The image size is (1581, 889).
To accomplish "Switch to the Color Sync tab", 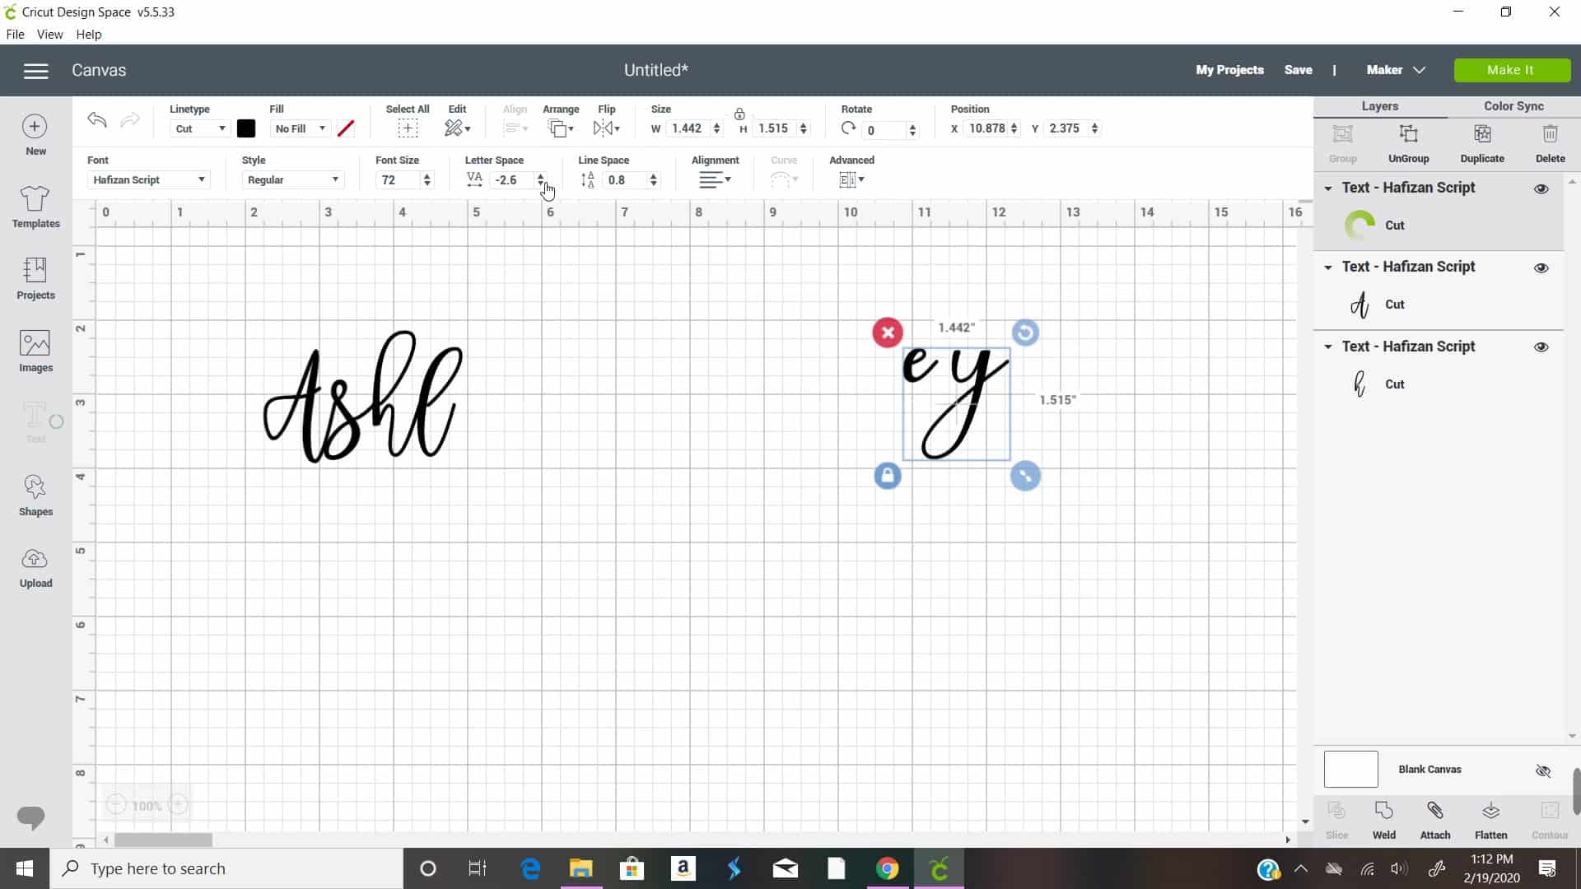I will (x=1513, y=106).
